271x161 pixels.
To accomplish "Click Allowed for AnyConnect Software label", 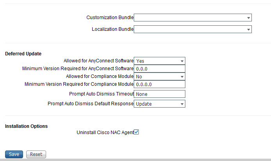I will [x=98, y=61].
